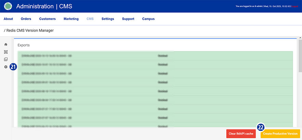Open the image gallery sidebar icon

click(x=6, y=59)
